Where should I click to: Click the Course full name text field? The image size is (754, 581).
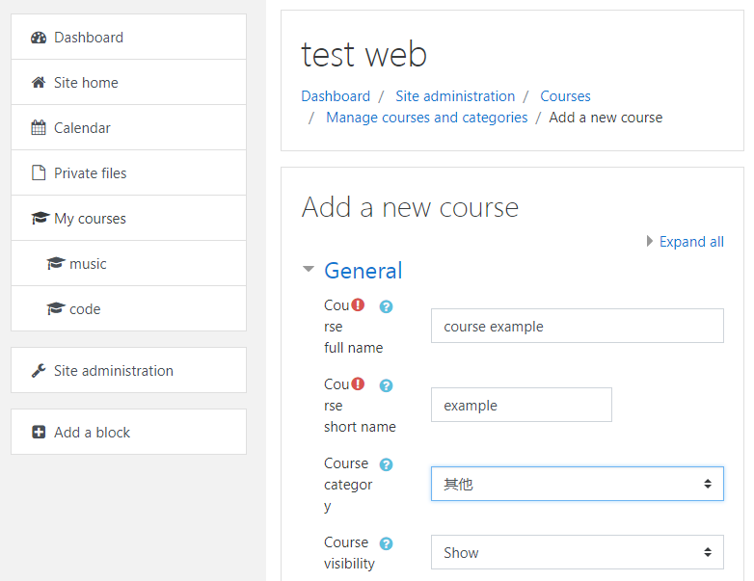coord(577,326)
